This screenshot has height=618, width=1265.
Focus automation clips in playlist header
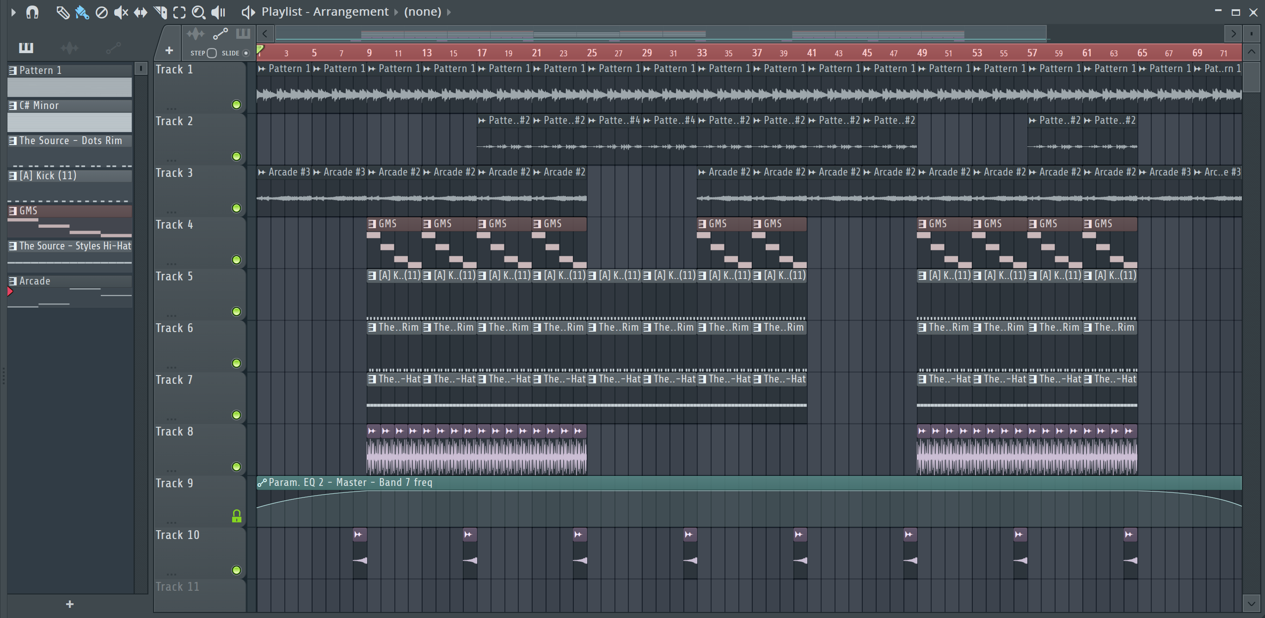click(x=220, y=34)
